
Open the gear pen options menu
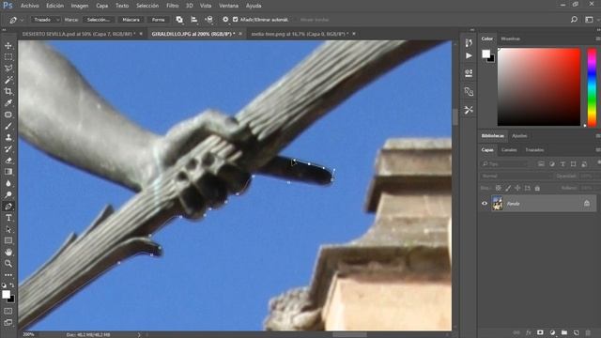click(x=225, y=20)
